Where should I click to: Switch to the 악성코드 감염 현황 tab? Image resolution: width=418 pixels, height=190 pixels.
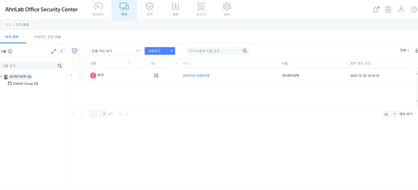47,36
